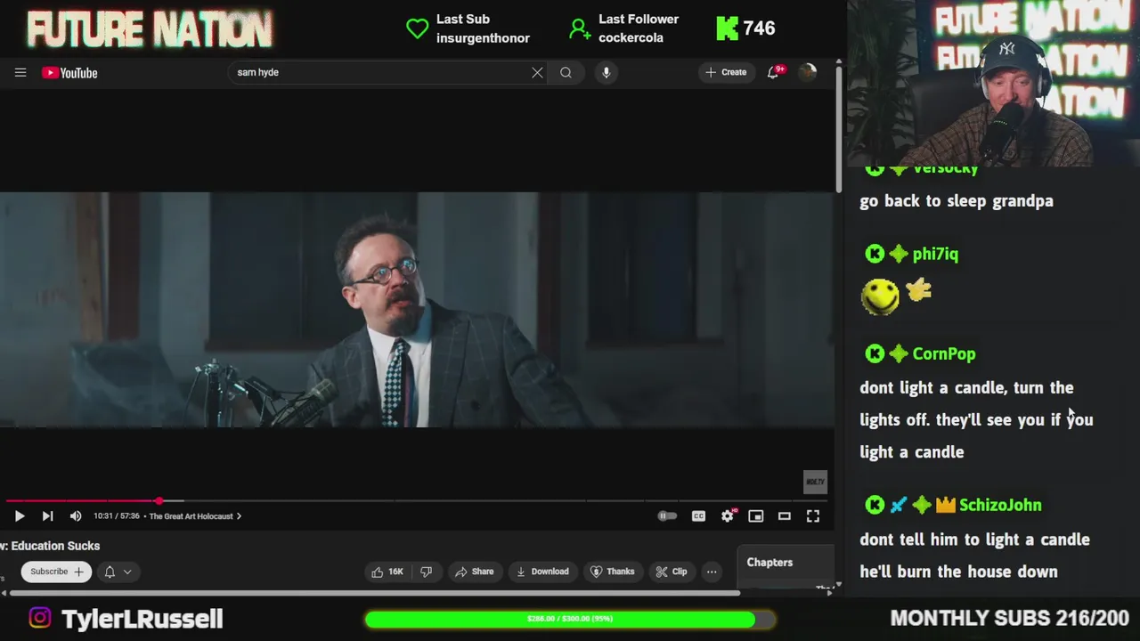
Task: Click the phi7iq chat username
Action: (x=935, y=255)
